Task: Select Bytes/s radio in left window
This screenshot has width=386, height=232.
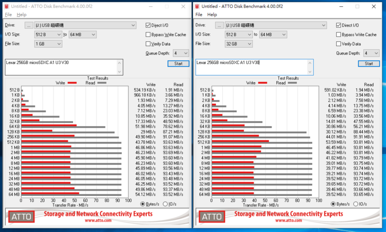Action: (x=143, y=204)
